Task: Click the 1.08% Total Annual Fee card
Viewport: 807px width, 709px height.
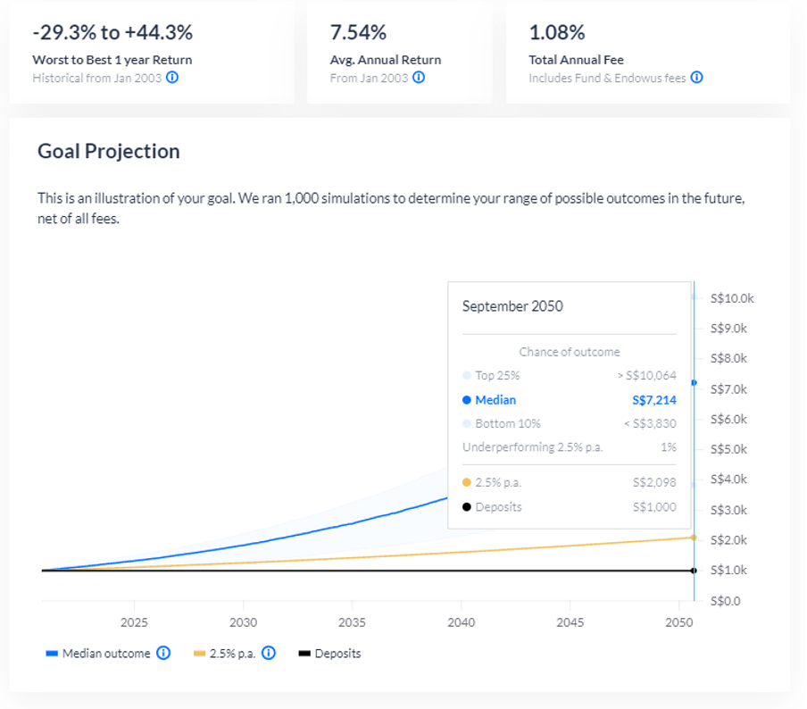Action: click(647, 52)
